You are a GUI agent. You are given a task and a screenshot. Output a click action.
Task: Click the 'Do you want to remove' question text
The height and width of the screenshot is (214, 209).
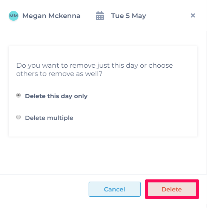click(x=94, y=70)
